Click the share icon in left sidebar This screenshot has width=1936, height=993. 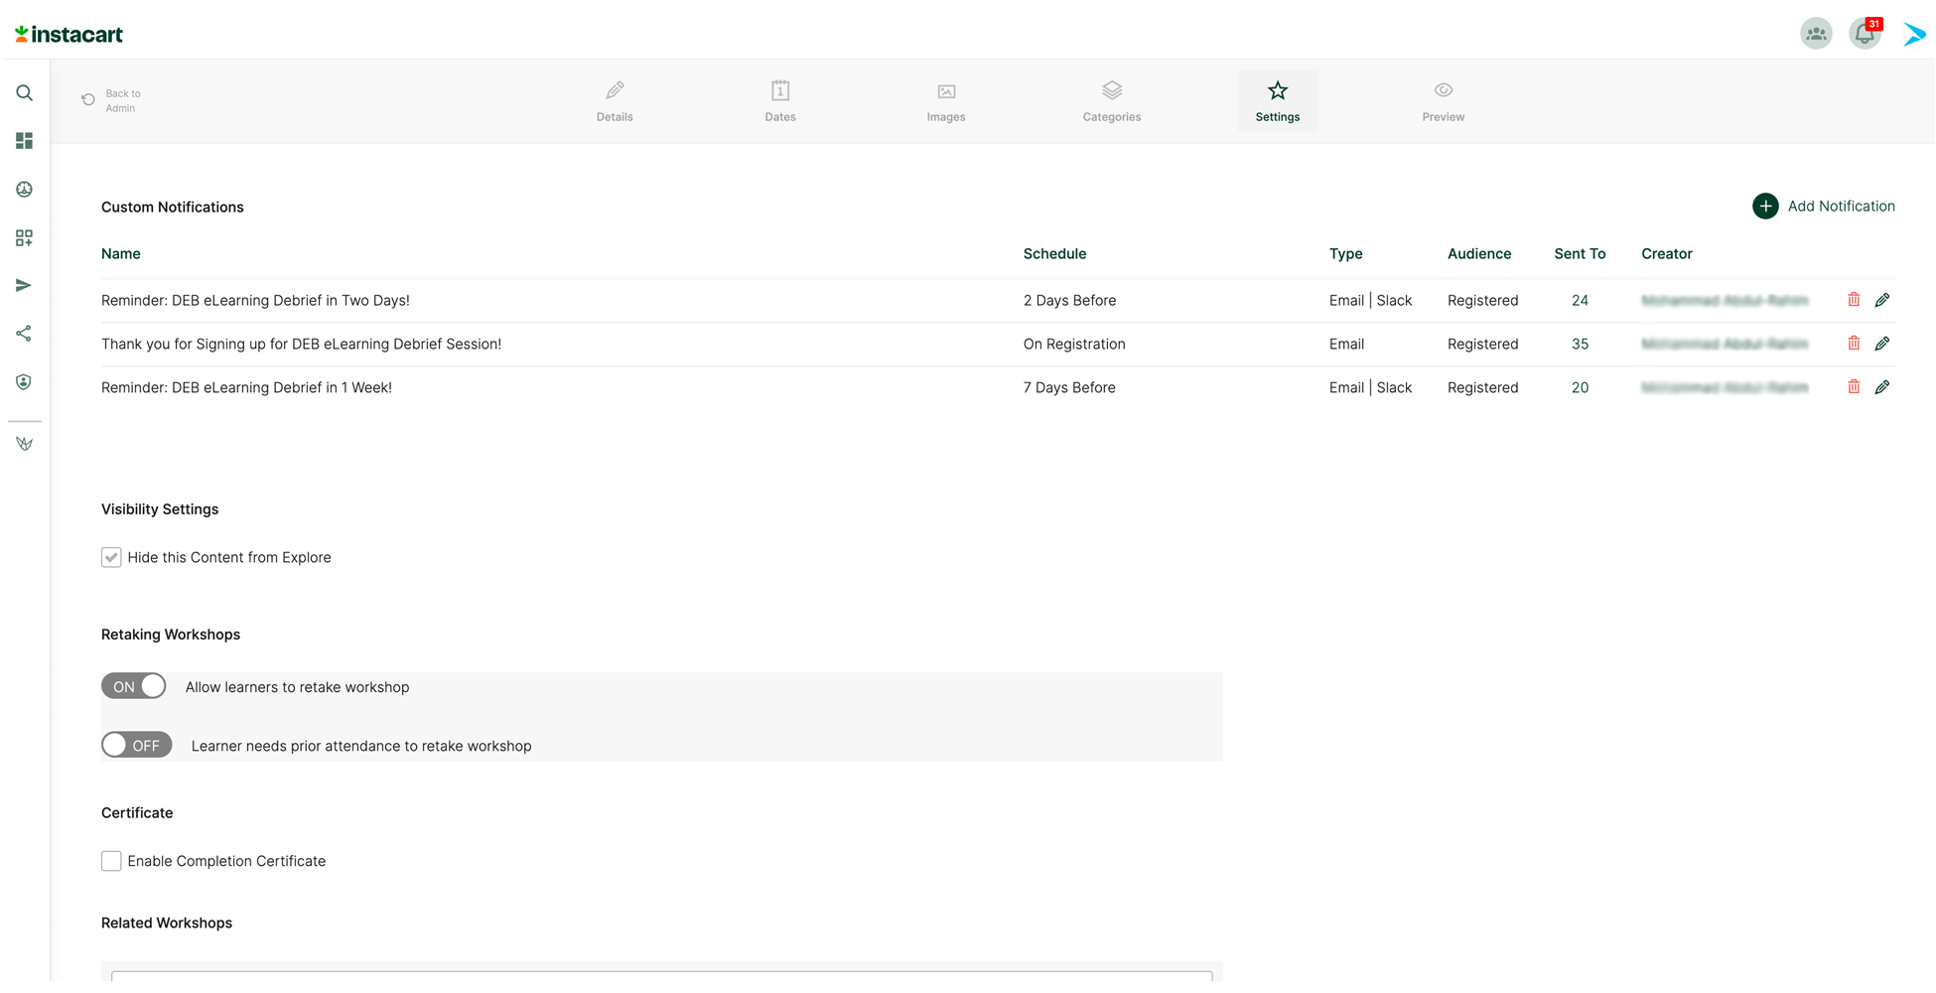tap(24, 334)
